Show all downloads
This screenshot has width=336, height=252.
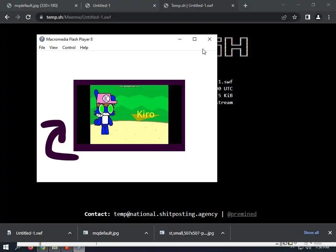(311, 233)
